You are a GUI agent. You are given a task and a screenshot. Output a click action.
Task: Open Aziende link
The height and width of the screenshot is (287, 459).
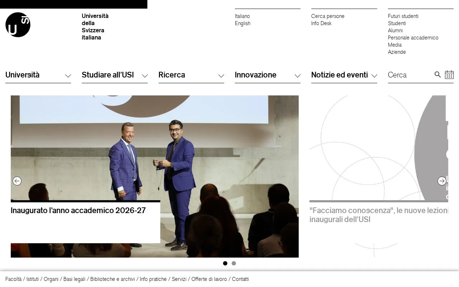click(x=397, y=52)
